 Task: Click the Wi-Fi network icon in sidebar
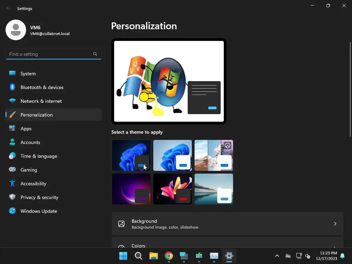point(12,101)
